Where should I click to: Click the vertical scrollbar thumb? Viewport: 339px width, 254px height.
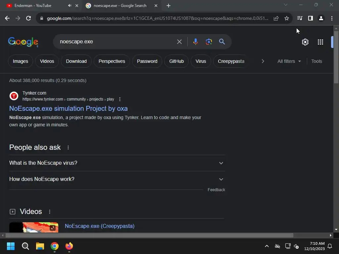(336, 57)
